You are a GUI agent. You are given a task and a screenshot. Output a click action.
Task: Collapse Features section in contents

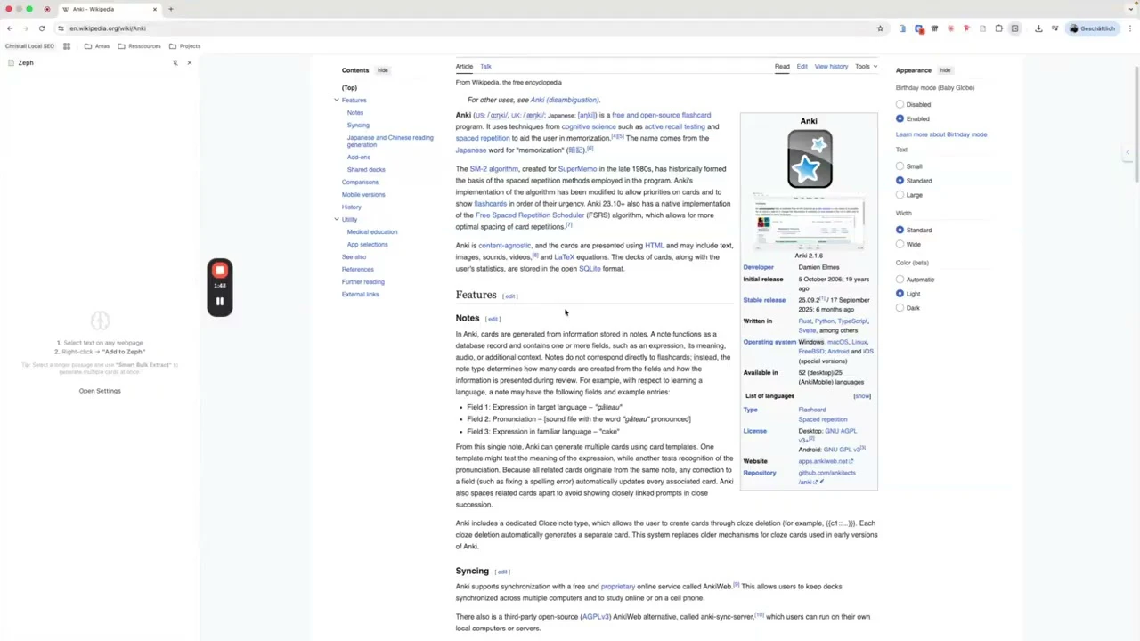[x=337, y=100]
